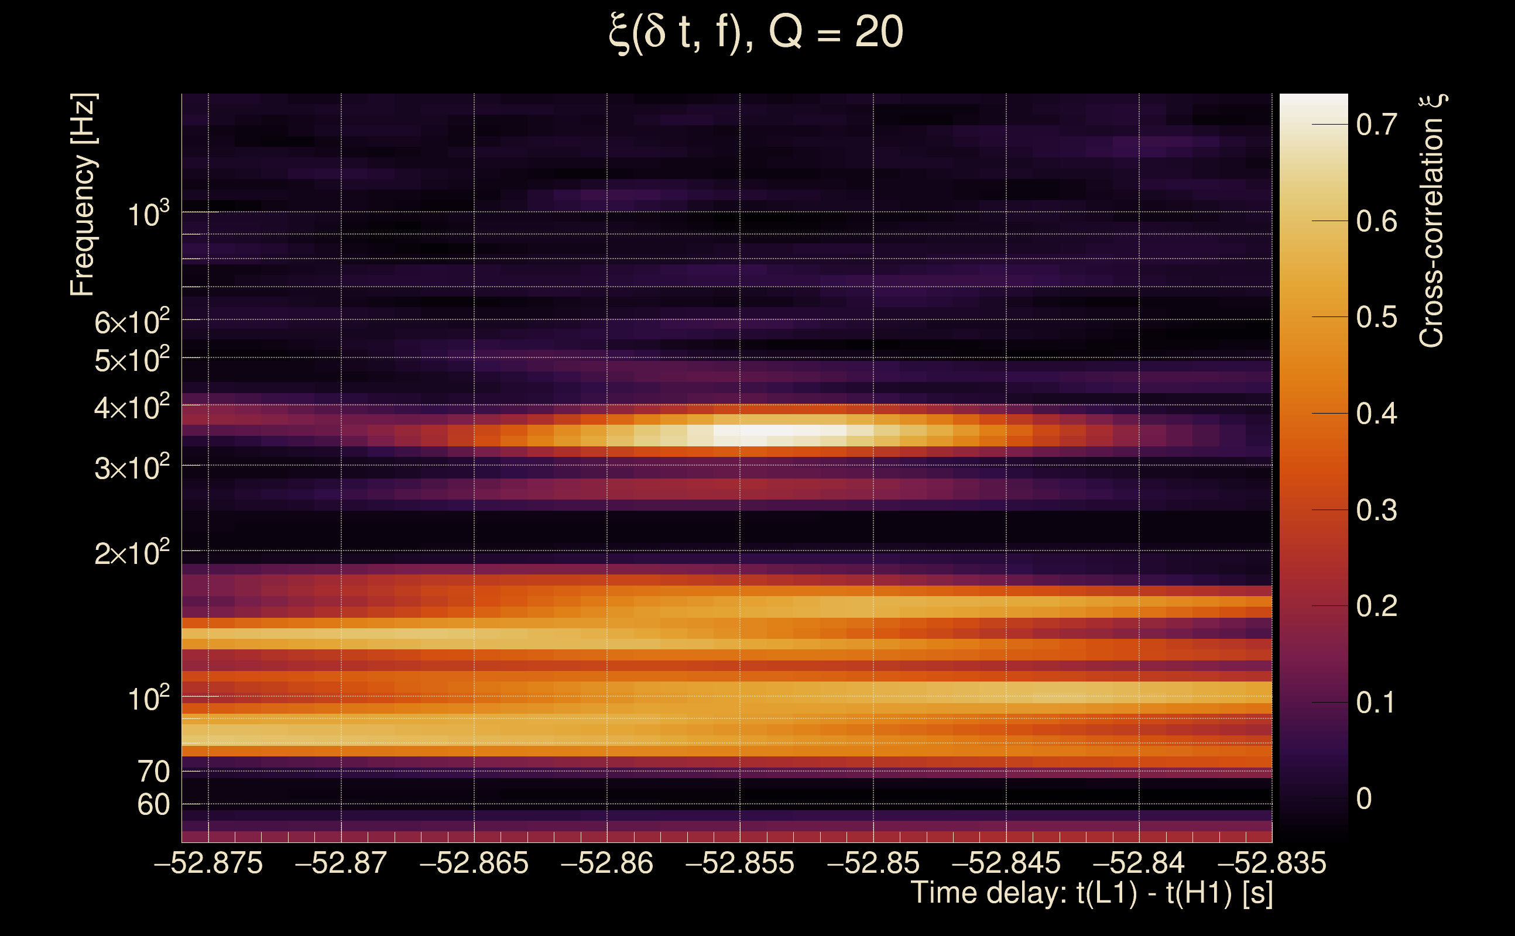Click the 2×10² frequency tick label
The image size is (1515, 936).
131,553
